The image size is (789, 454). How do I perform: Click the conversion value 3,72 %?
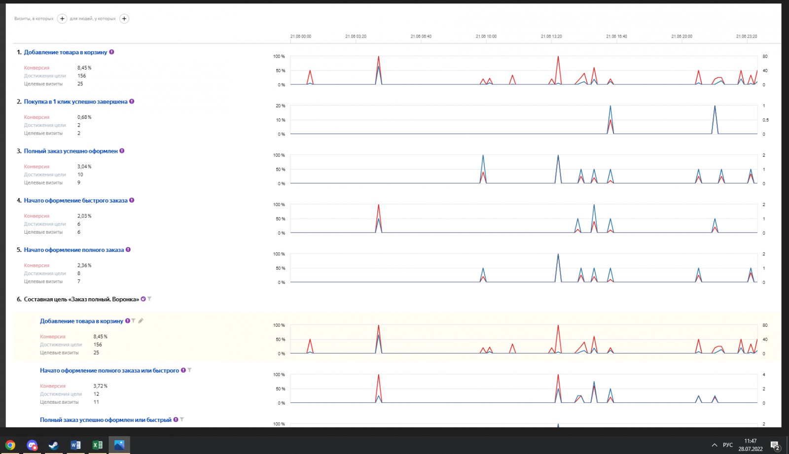(100, 386)
